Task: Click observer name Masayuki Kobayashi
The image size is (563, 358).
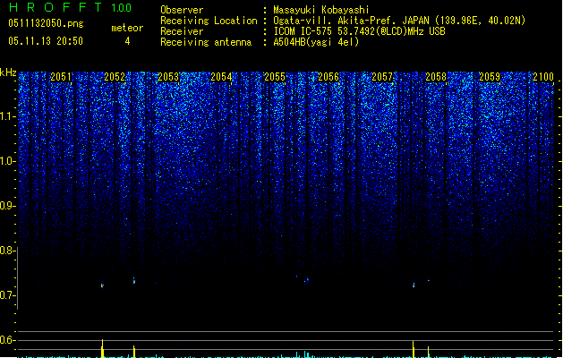Action: click(321, 10)
